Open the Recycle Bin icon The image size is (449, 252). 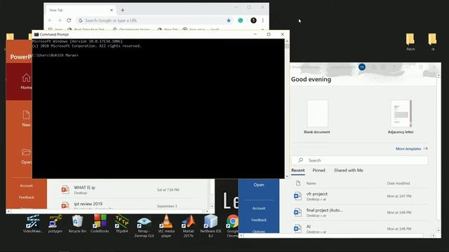click(x=77, y=224)
